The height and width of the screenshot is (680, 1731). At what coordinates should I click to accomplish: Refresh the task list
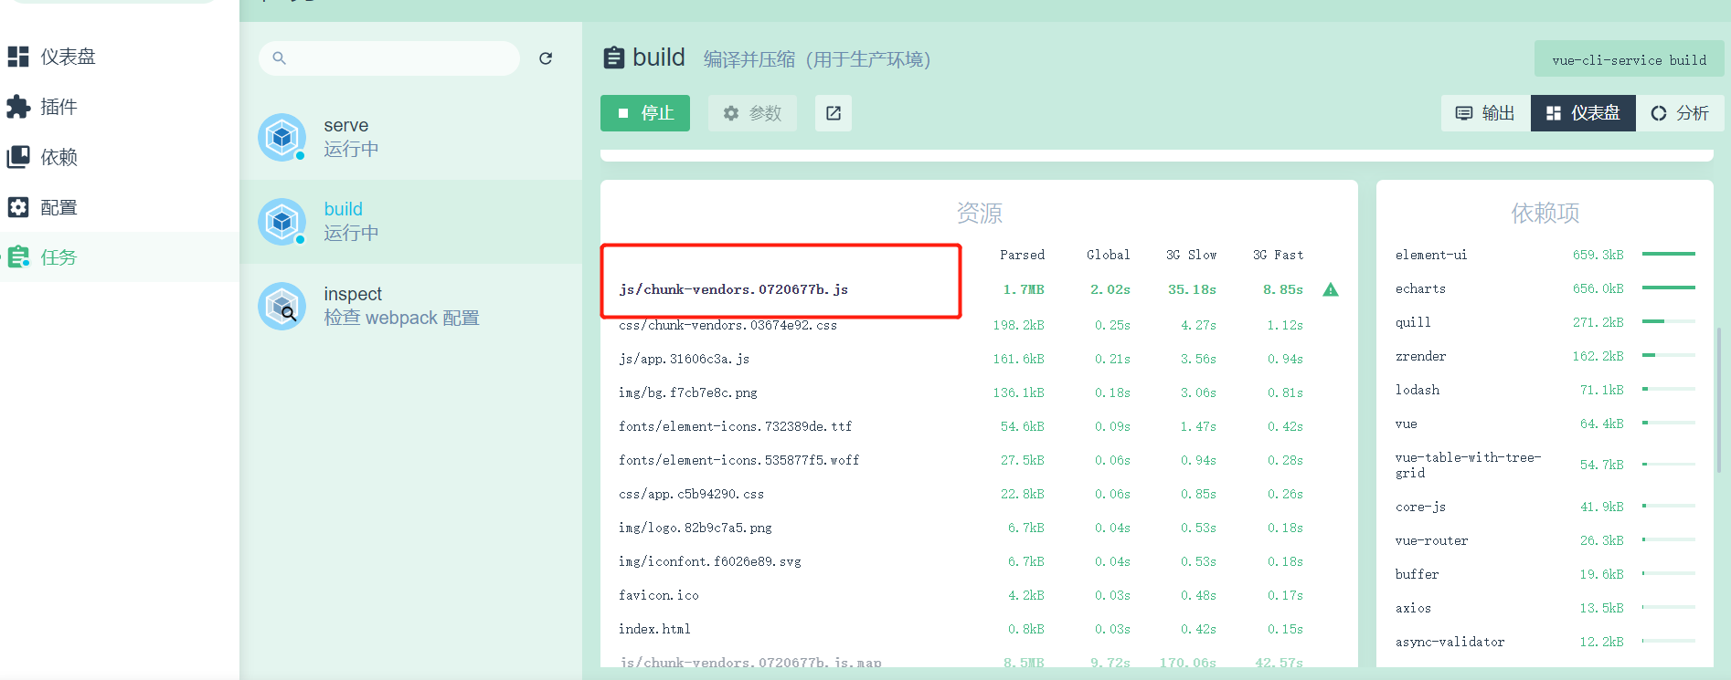click(x=546, y=58)
